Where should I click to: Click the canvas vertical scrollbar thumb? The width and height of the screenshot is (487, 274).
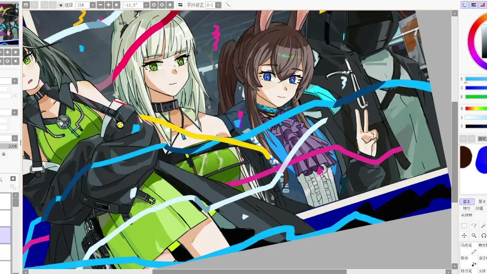click(x=455, y=152)
